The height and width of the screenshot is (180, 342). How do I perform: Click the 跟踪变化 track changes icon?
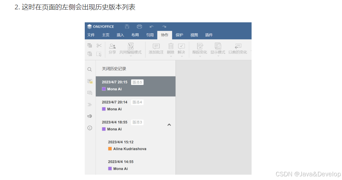(x=200, y=46)
